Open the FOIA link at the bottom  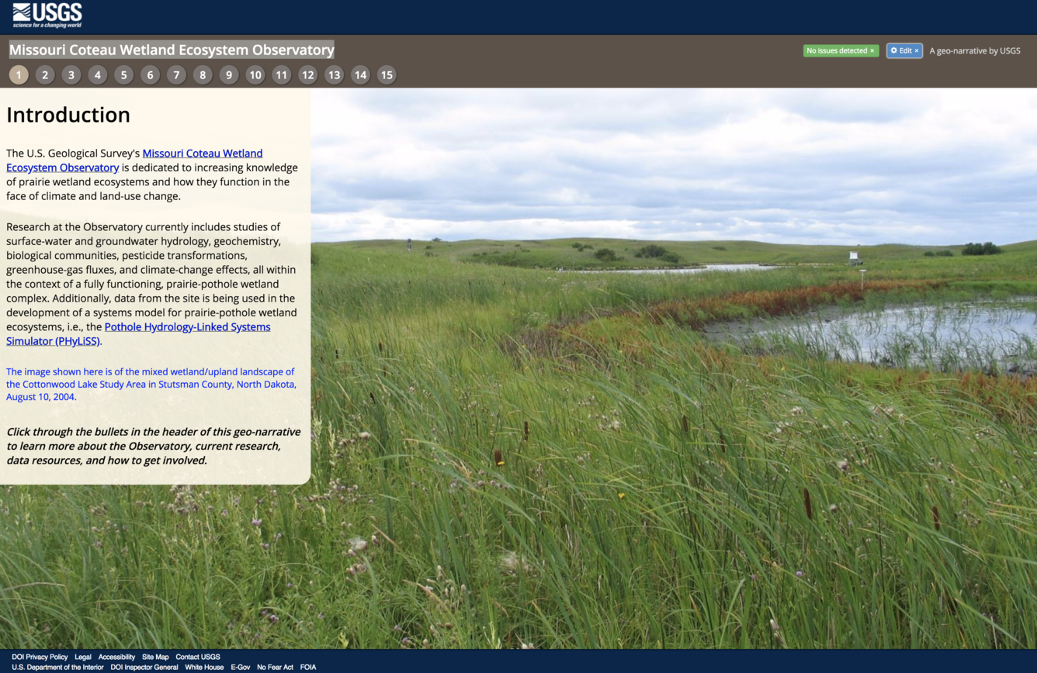pos(308,667)
